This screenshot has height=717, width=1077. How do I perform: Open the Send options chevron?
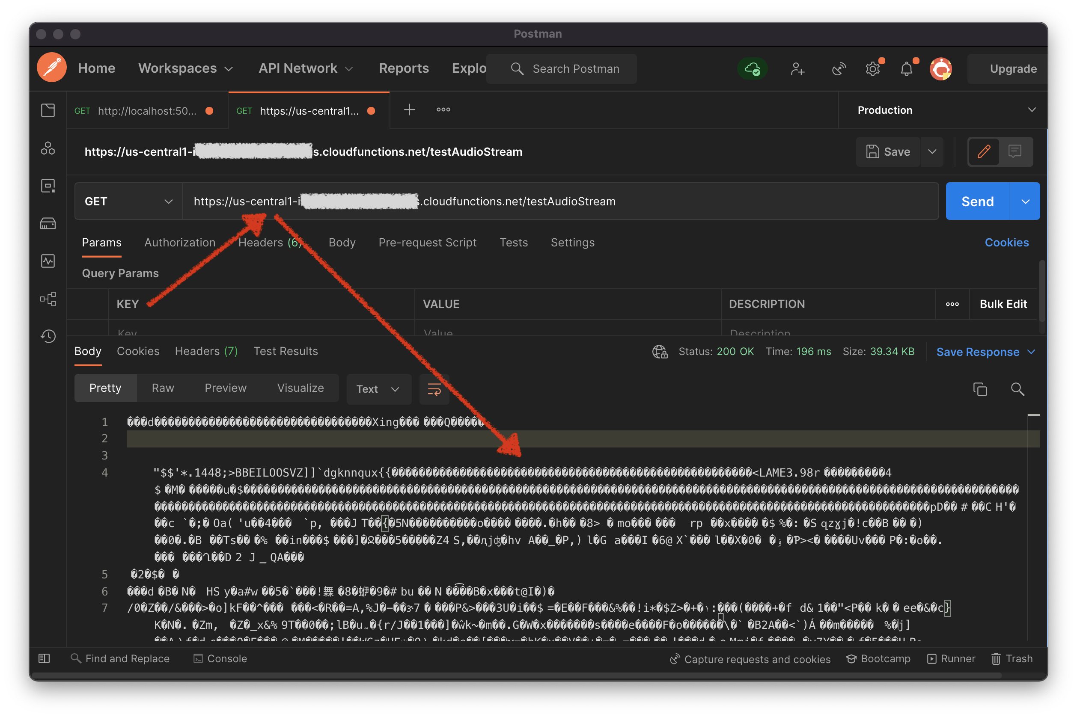point(1025,201)
